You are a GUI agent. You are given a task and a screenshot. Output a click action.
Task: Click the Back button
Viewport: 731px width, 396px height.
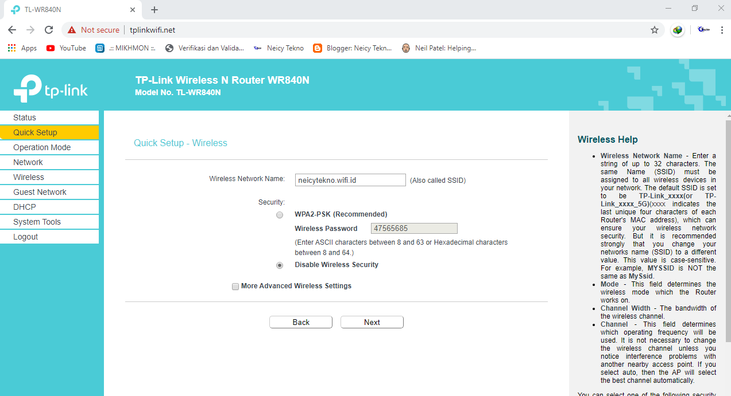[x=301, y=322]
